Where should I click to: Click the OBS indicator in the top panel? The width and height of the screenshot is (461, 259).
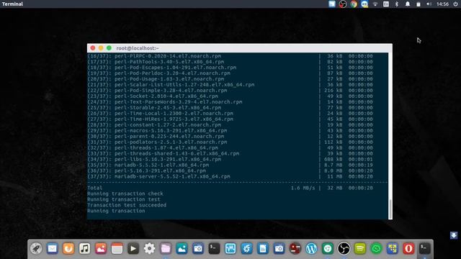[343, 4]
